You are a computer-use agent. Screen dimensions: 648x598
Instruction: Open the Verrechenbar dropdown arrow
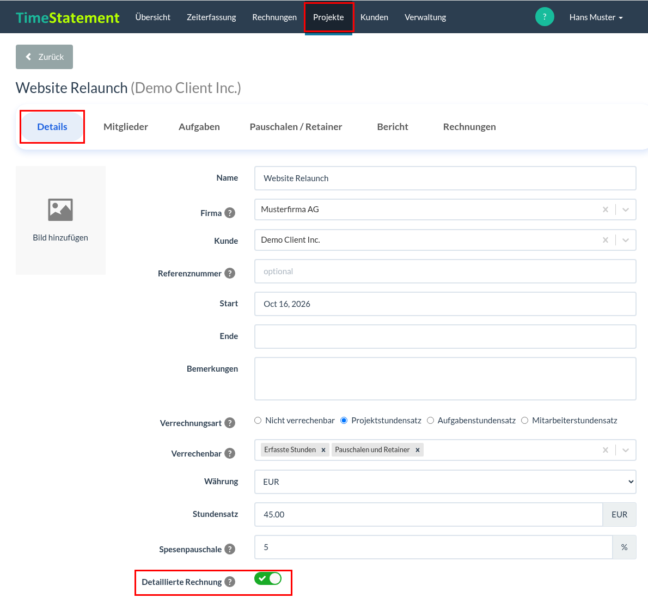pyautogui.click(x=626, y=450)
